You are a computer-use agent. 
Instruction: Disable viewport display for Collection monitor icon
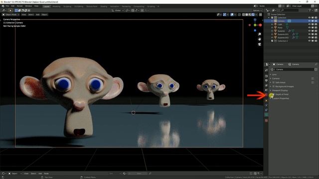[x=313, y=18]
